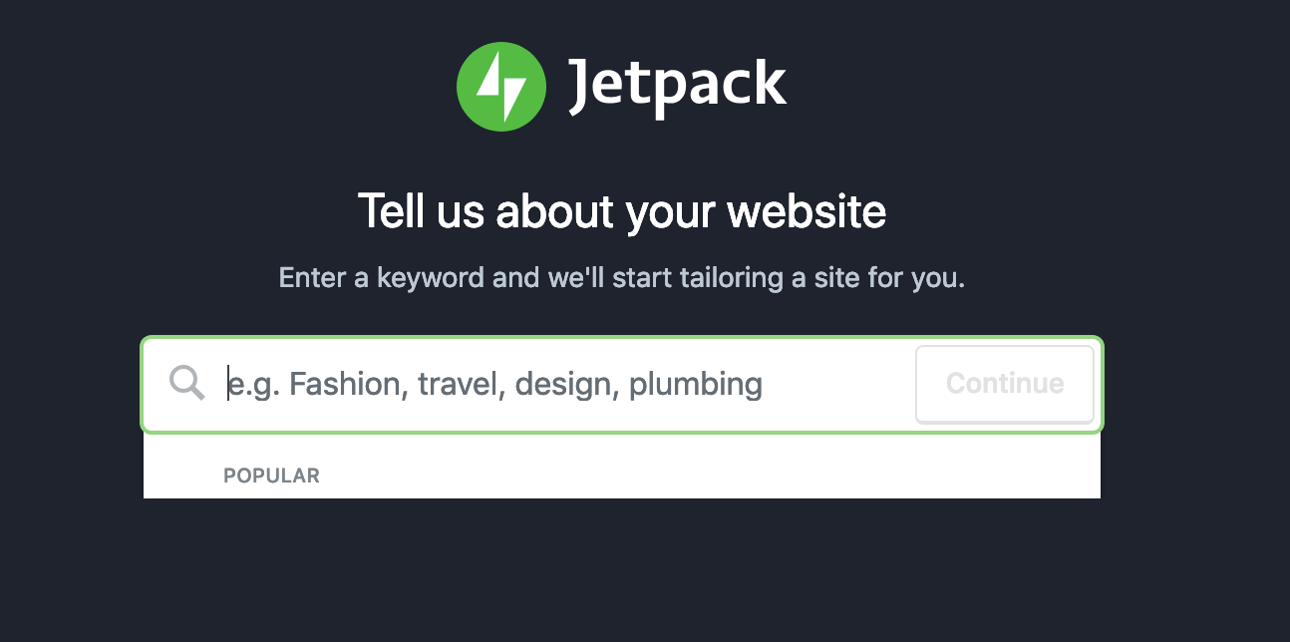Open the popular suggestions dropdown panel

pos(622,467)
